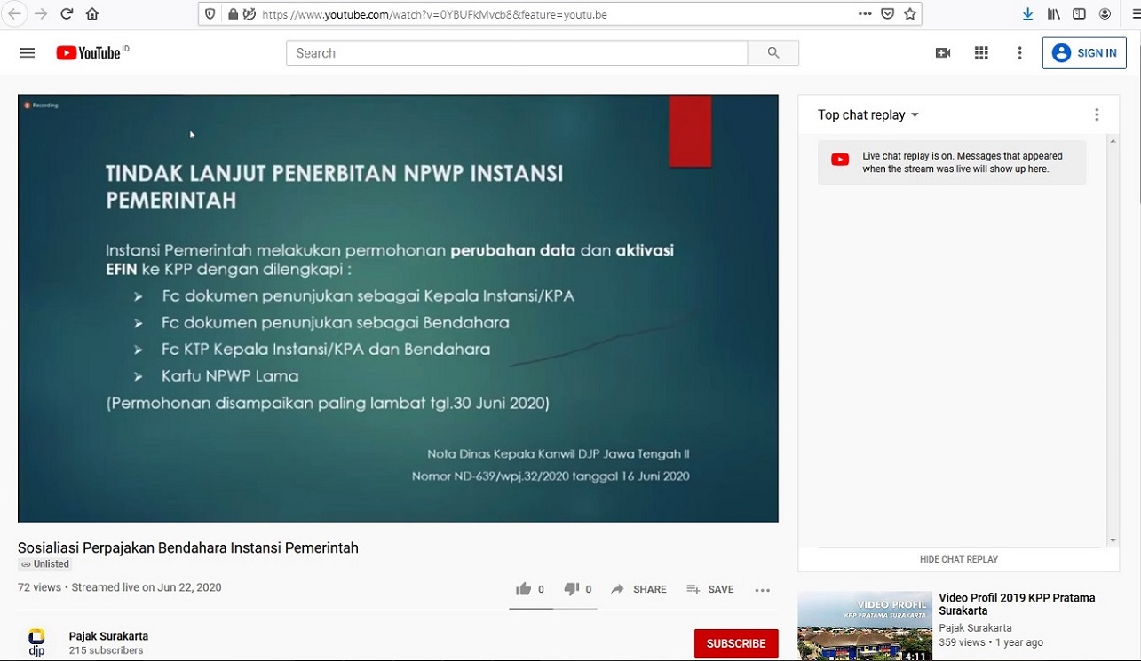Open the YouTube apps grid icon
This screenshot has width=1141, height=661.
pos(981,53)
